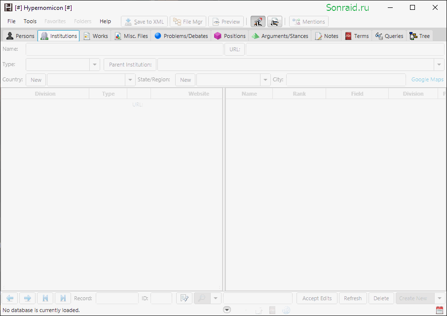Click into the Record number field
447x316 pixels.
coord(117,298)
